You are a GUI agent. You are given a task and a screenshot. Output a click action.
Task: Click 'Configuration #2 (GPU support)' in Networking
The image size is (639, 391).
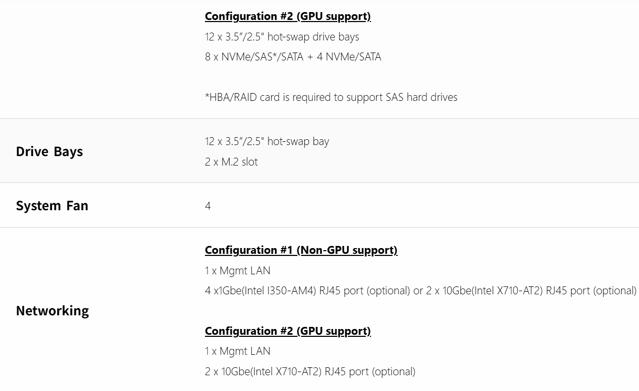point(287,331)
